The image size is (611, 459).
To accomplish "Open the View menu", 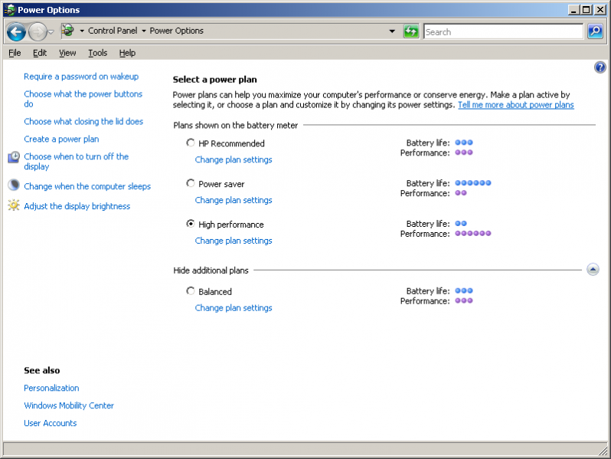I will click(x=67, y=53).
